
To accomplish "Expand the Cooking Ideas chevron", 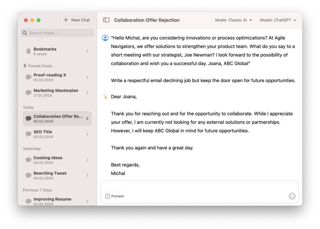I will (x=87, y=160).
